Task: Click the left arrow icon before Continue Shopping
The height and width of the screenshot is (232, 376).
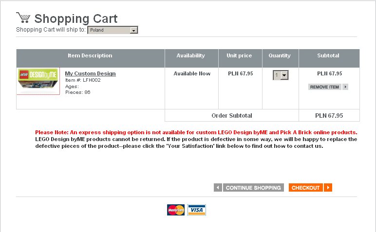Action: [x=218, y=188]
